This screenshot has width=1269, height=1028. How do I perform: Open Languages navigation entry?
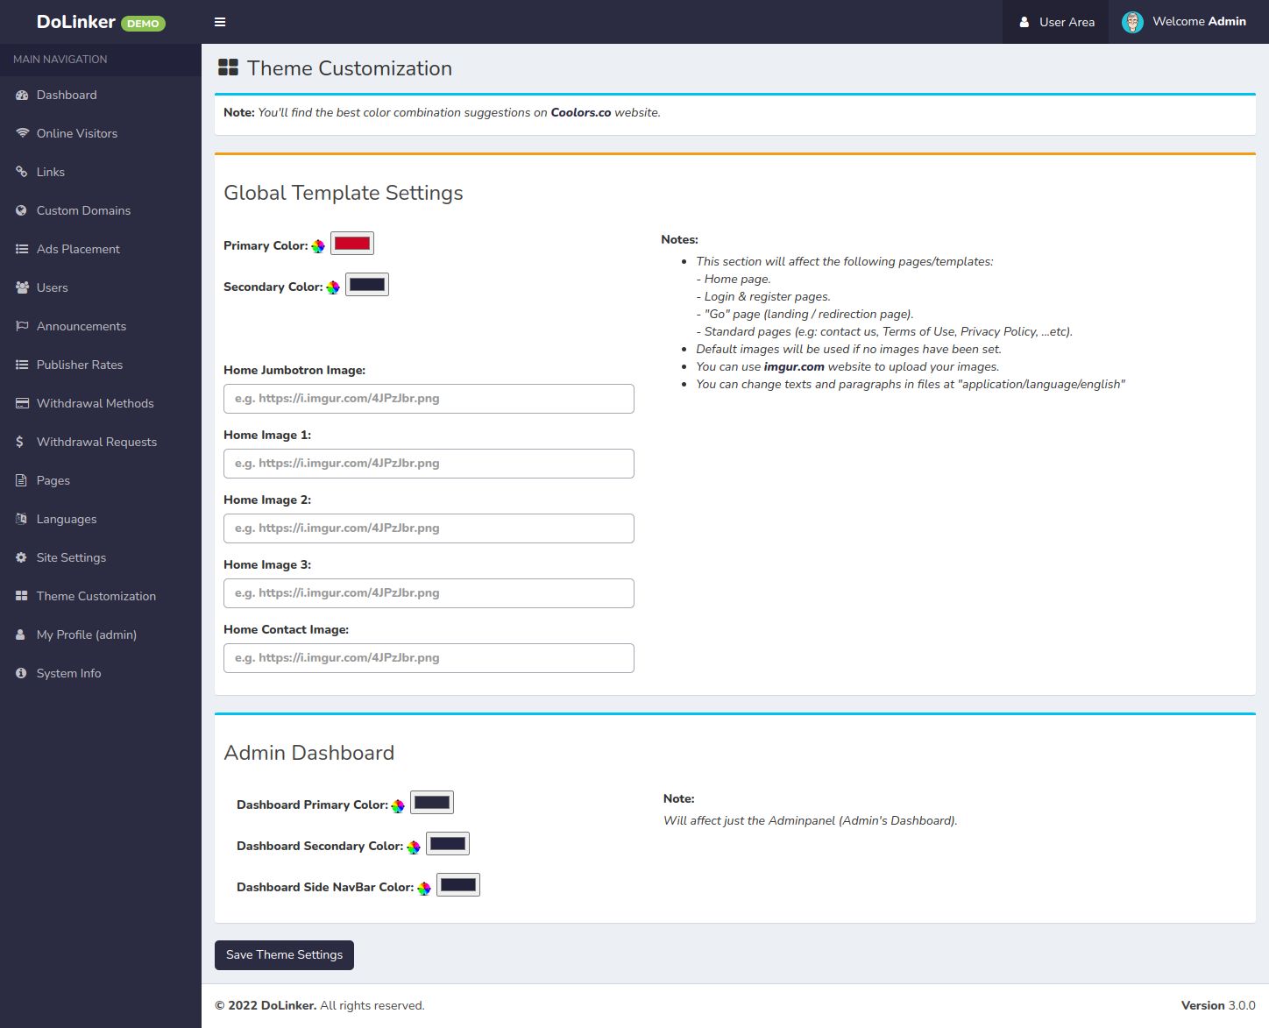pyautogui.click(x=101, y=519)
